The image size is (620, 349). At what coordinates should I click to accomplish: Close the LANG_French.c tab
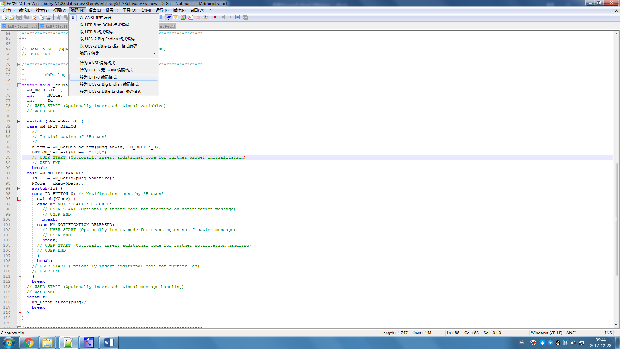(35, 26)
